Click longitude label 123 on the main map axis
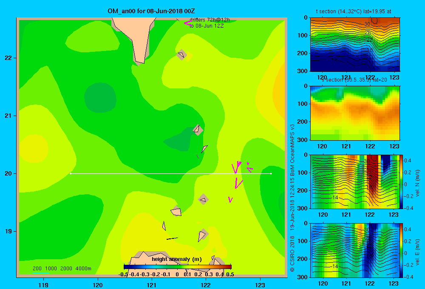 point(260,285)
